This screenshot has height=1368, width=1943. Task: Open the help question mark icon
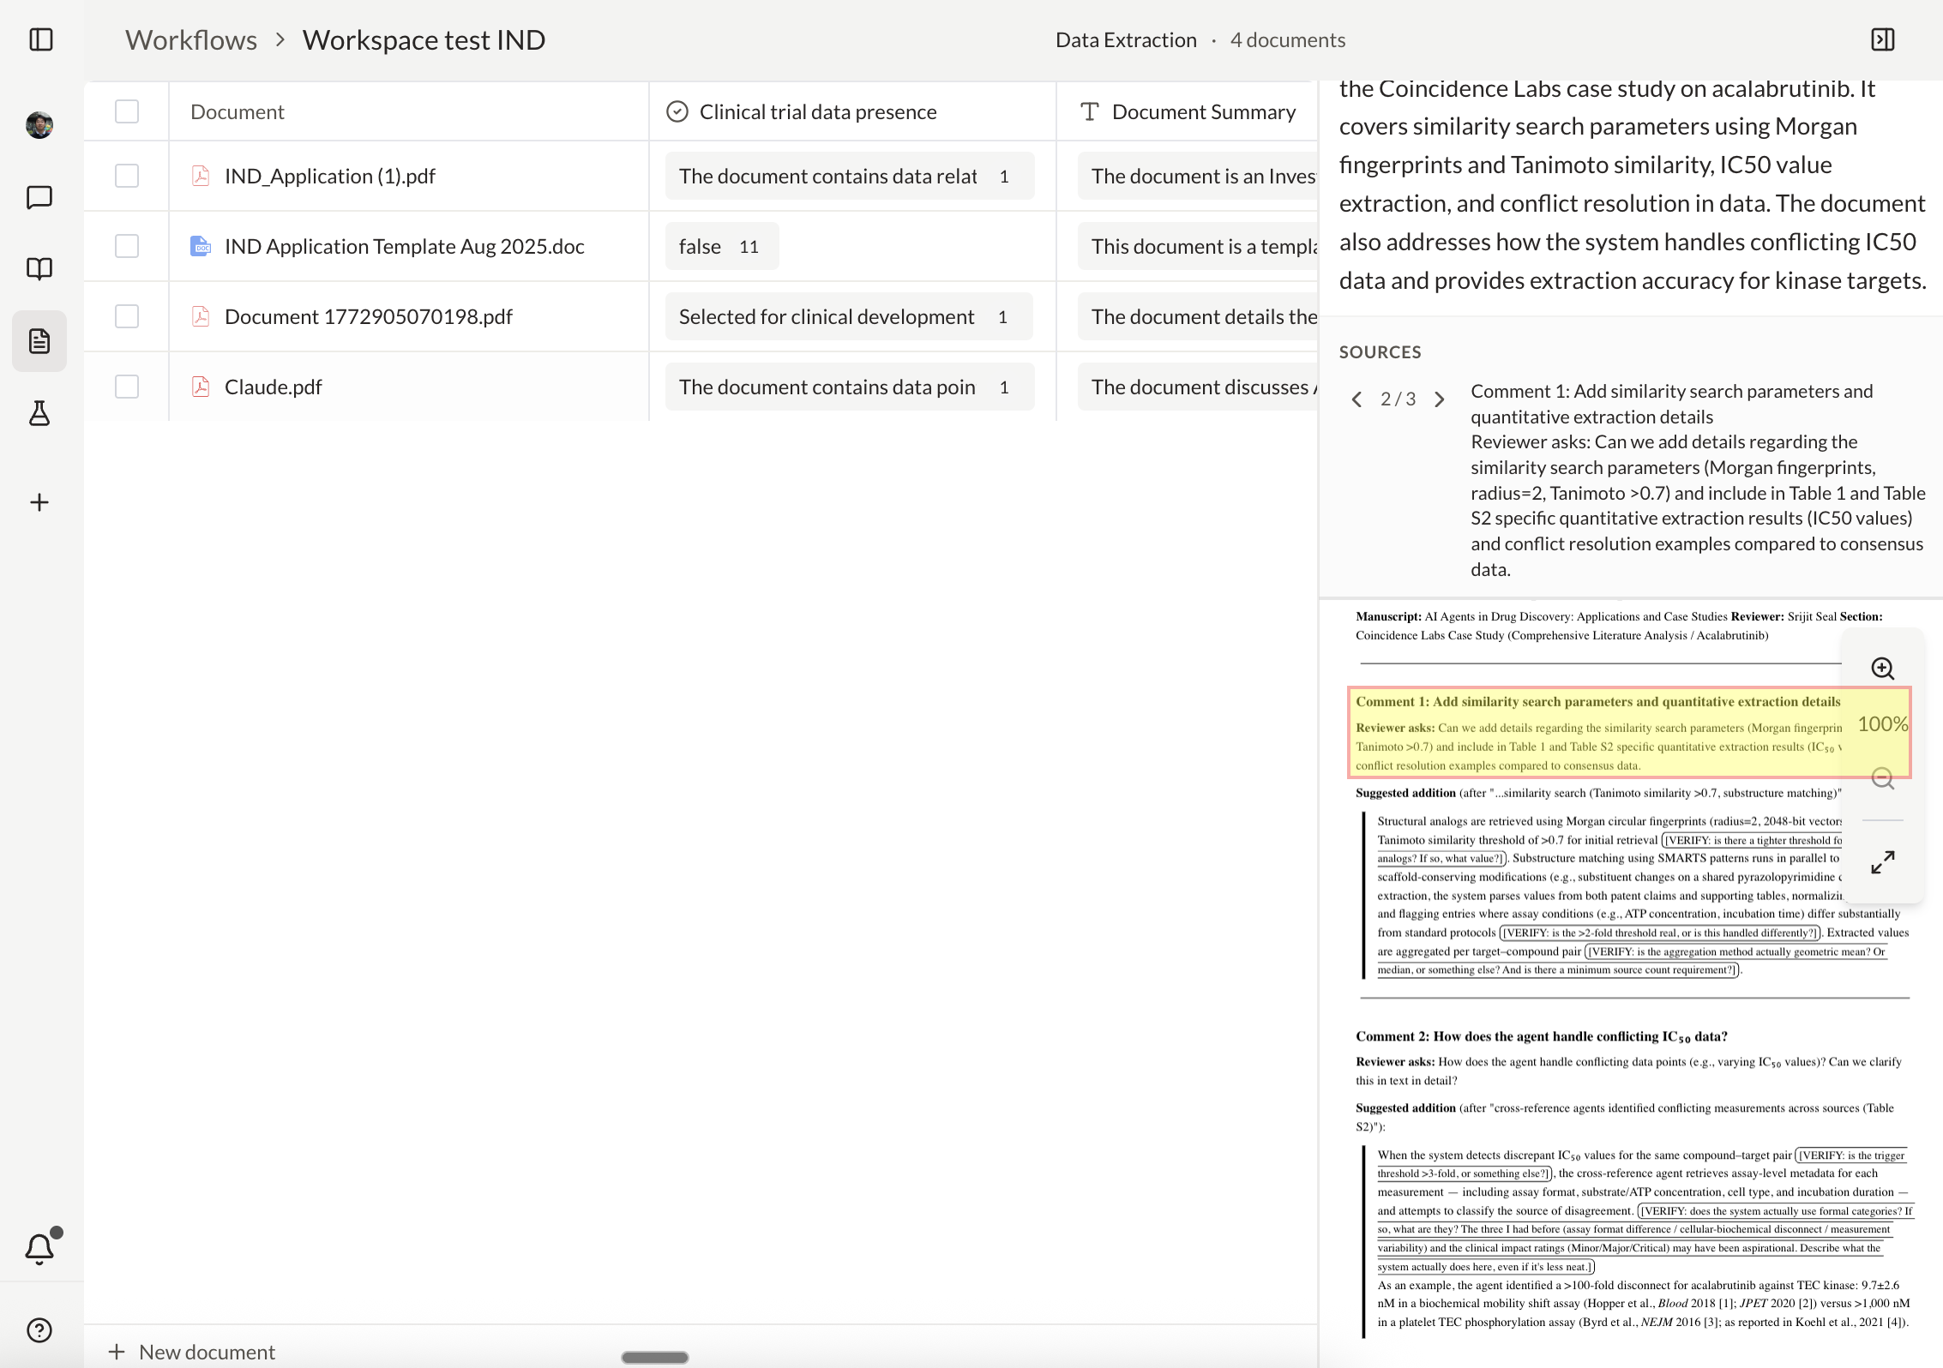[x=39, y=1330]
